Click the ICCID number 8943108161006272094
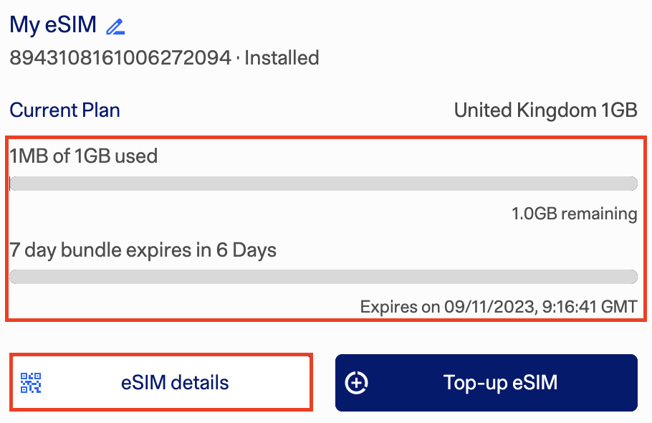 [x=120, y=58]
